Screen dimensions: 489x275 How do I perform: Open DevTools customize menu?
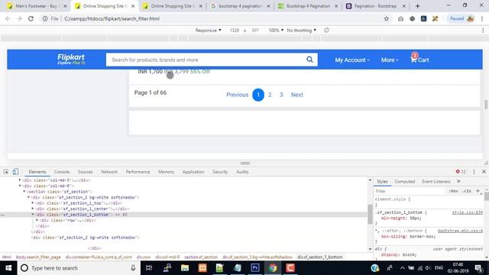click(474, 172)
